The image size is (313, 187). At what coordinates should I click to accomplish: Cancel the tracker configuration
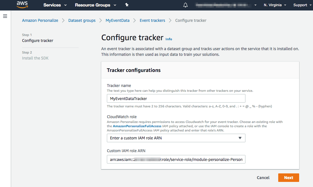pyautogui.click(x=263, y=178)
